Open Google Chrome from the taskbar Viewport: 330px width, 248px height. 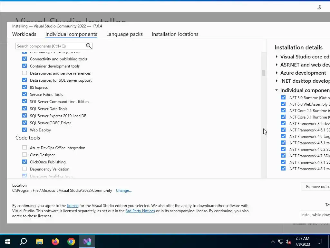(x=71, y=241)
